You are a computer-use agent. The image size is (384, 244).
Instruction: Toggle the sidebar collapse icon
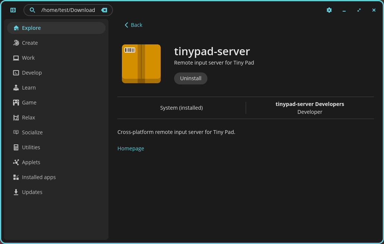(x=13, y=10)
